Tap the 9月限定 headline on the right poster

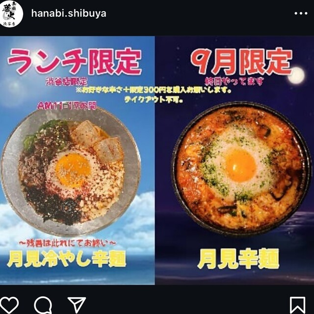[x=241, y=62]
